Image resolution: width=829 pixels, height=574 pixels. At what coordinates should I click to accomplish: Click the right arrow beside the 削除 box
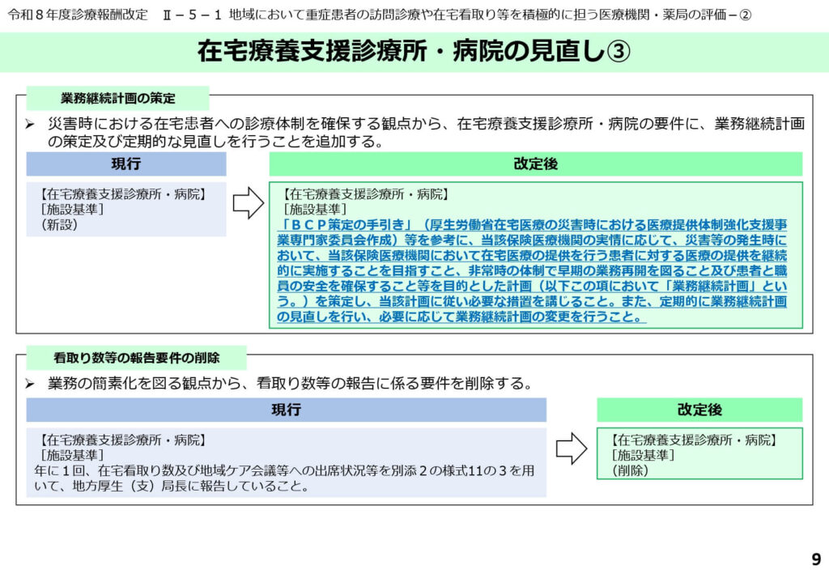(x=572, y=449)
